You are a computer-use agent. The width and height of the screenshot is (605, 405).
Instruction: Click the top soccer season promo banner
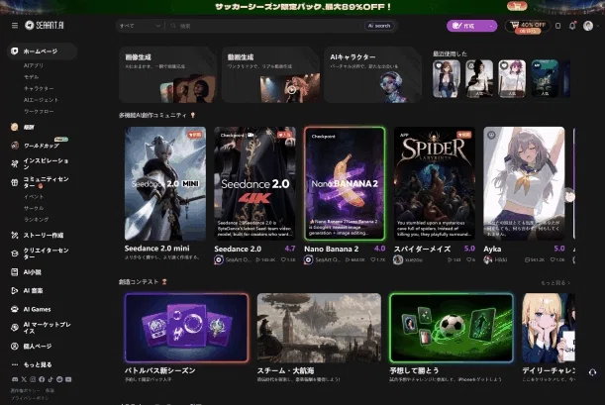tap(303, 7)
